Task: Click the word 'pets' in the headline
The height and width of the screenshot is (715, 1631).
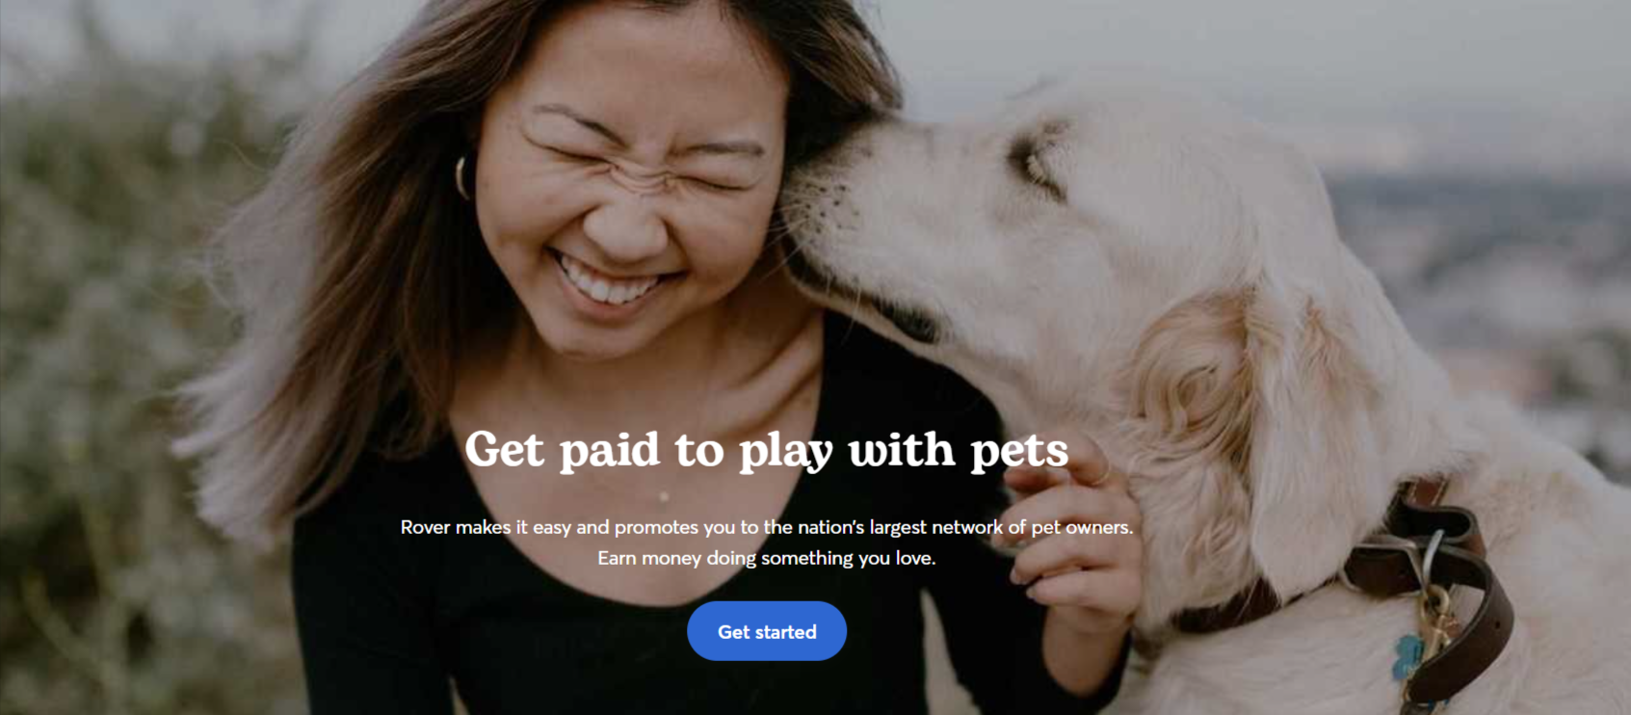Action: click(x=1019, y=452)
